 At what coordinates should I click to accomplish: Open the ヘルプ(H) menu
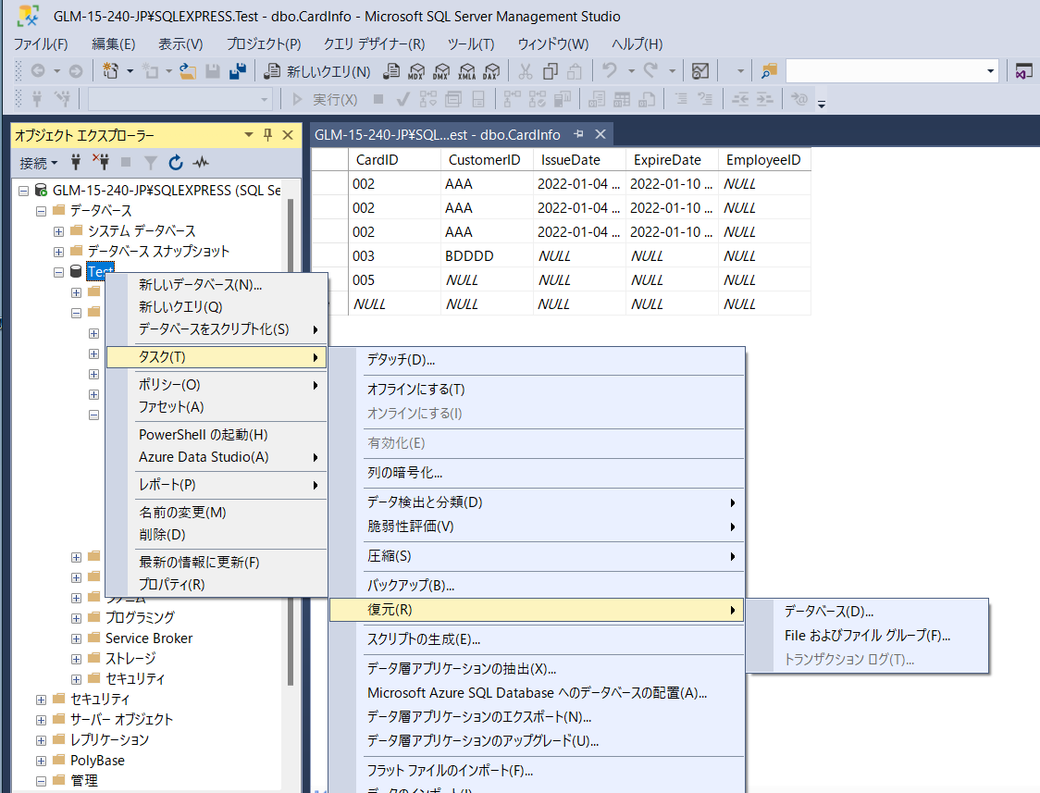637,43
